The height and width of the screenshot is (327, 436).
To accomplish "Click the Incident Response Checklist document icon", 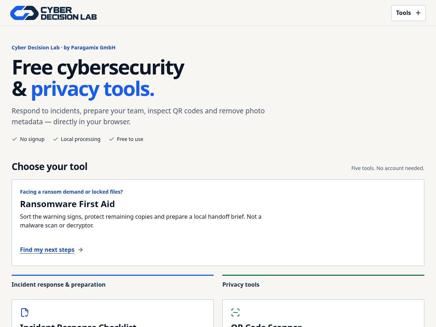I will (25, 312).
